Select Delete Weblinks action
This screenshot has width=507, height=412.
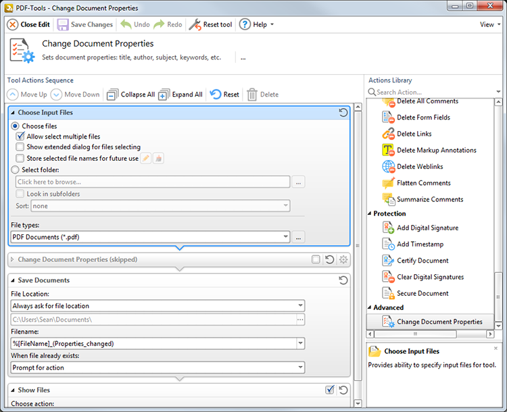(x=420, y=167)
